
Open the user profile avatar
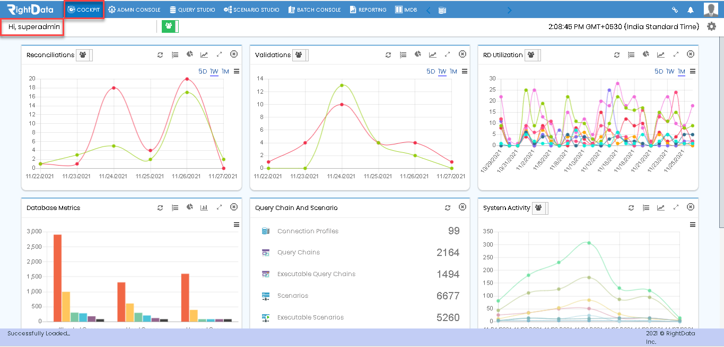(x=711, y=10)
